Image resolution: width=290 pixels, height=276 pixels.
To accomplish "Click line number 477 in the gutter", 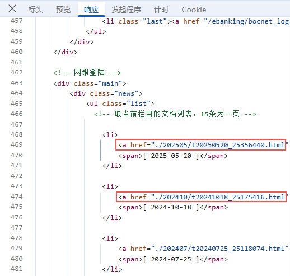I will (17, 227).
